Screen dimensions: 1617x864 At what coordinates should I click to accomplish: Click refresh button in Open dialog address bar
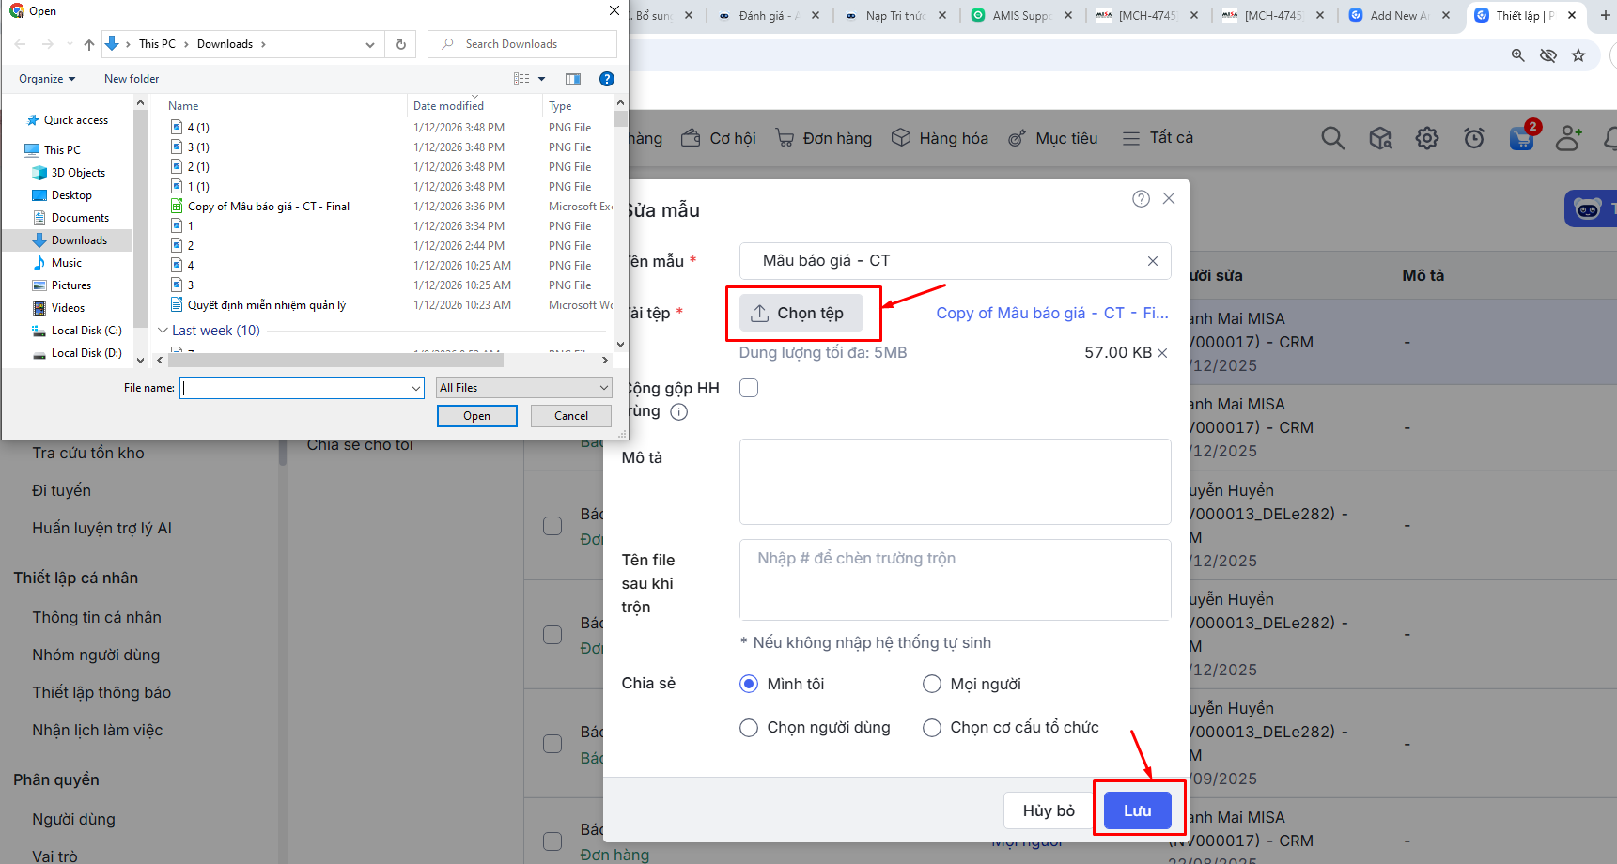[401, 44]
